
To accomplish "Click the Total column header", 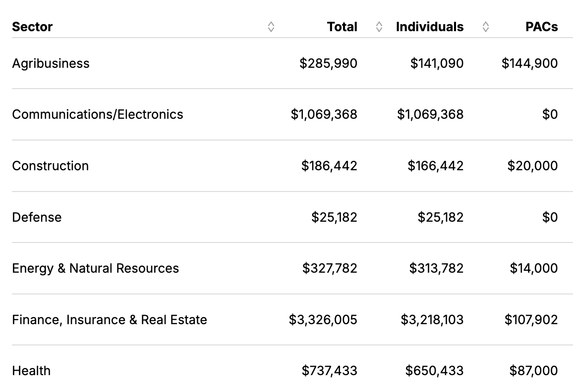I will (342, 27).
